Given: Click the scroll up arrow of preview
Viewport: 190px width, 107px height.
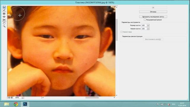Looking at the screenshot, I should [117, 7].
